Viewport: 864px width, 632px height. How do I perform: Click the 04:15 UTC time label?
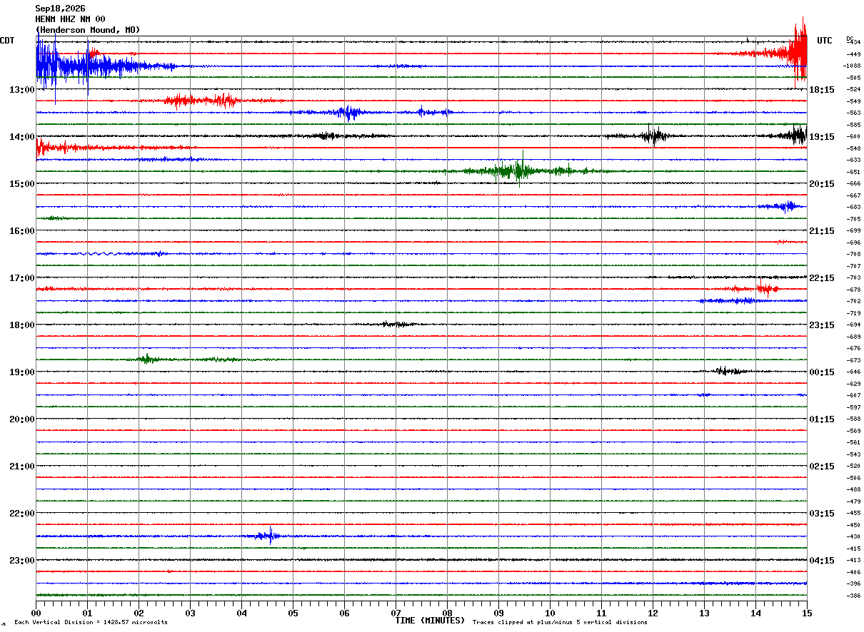coord(822,561)
